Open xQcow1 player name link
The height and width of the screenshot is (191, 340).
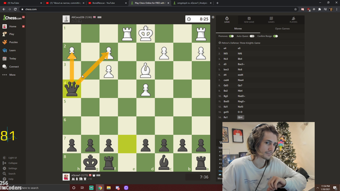(76, 175)
